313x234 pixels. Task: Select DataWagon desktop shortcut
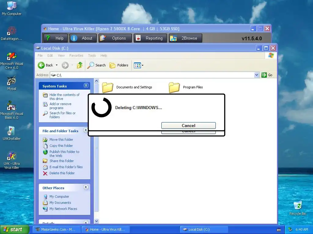(11, 34)
